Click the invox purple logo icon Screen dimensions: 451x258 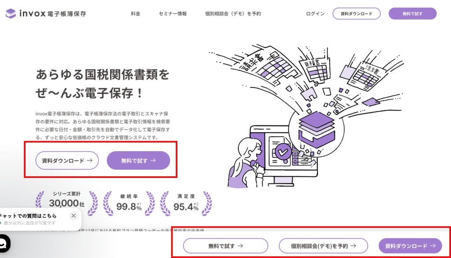(x=11, y=13)
